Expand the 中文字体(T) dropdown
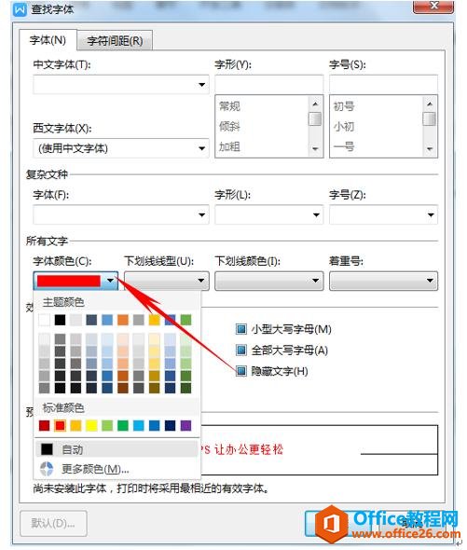467x550 pixels. pyautogui.click(x=201, y=85)
